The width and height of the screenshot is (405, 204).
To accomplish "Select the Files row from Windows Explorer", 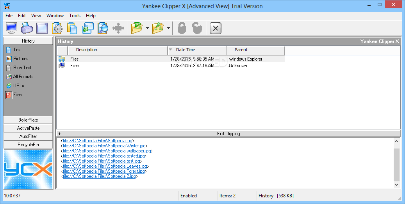I will coord(171,59).
